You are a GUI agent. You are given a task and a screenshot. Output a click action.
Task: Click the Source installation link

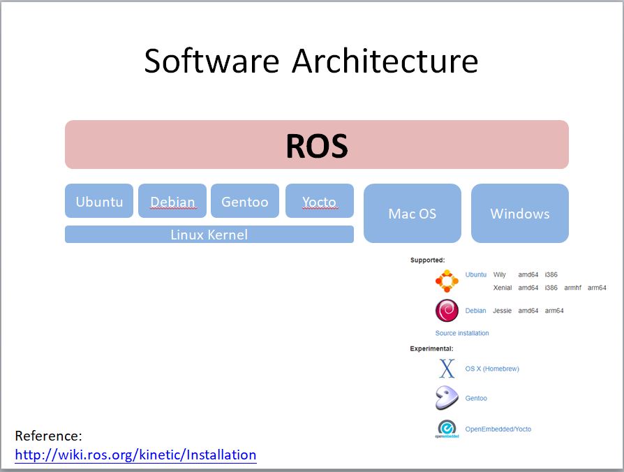click(x=463, y=333)
